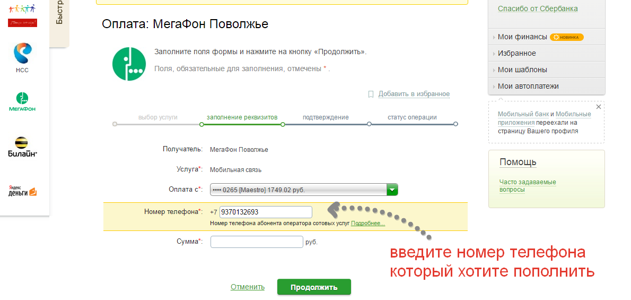This screenshot has height=300, width=631.
Task: Focus the Сумма amount field
Action: click(257, 242)
